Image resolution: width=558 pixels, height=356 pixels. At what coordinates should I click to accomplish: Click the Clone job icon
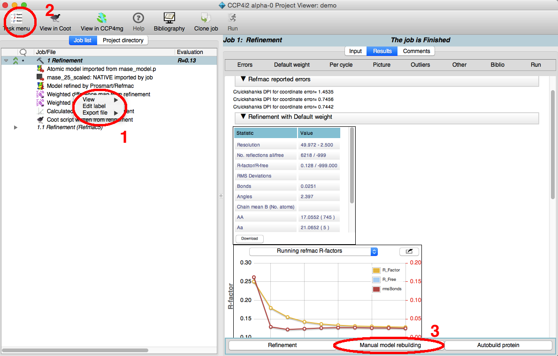[206, 18]
